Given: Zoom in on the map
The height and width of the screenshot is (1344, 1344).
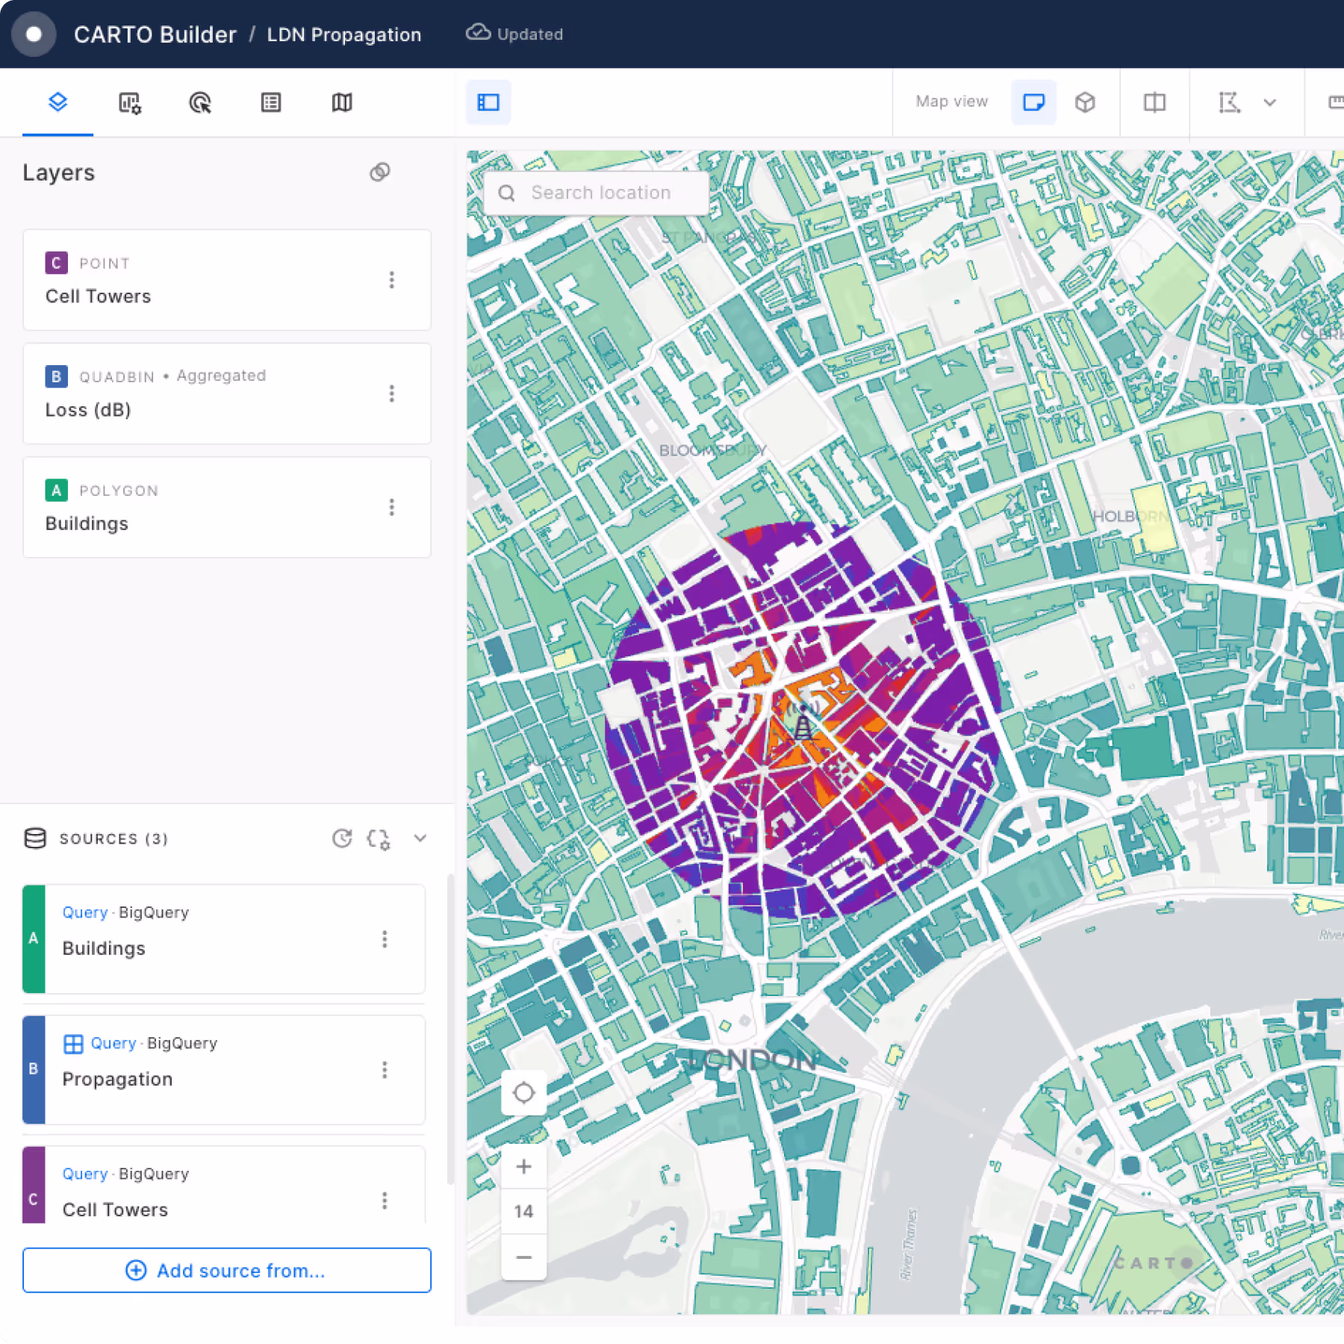Looking at the screenshot, I should pyautogui.click(x=523, y=1166).
